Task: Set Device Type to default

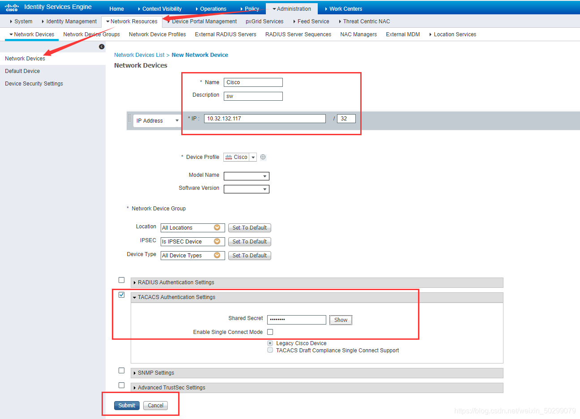Action: (249, 256)
